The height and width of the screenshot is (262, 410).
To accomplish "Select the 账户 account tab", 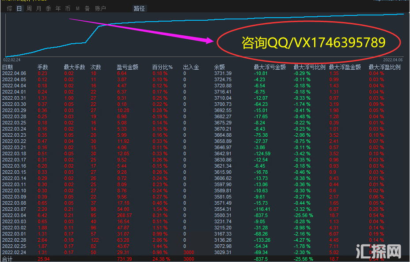I will tap(100, 9).
